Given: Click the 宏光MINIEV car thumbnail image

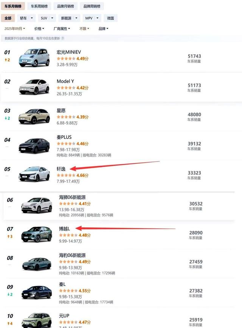Looking at the screenshot, I should point(34,58).
